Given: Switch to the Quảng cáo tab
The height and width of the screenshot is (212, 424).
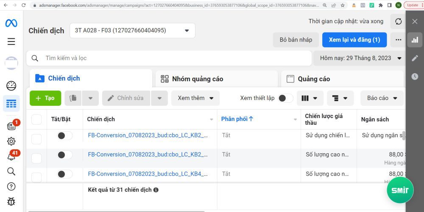Looking at the screenshot, I should coord(342,79).
